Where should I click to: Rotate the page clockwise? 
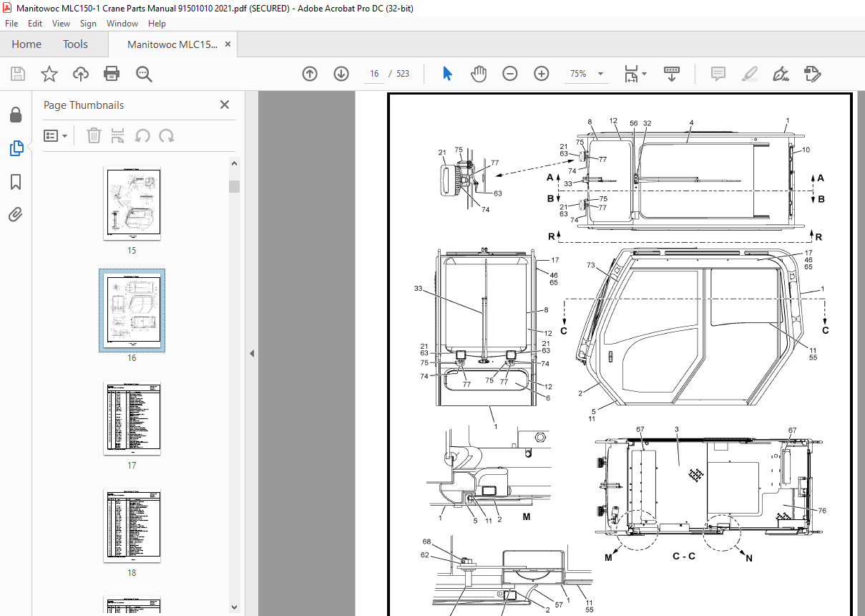click(167, 135)
